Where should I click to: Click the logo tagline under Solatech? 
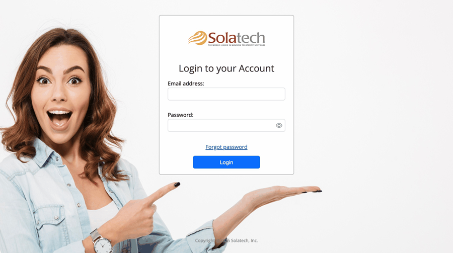pyautogui.click(x=237, y=45)
